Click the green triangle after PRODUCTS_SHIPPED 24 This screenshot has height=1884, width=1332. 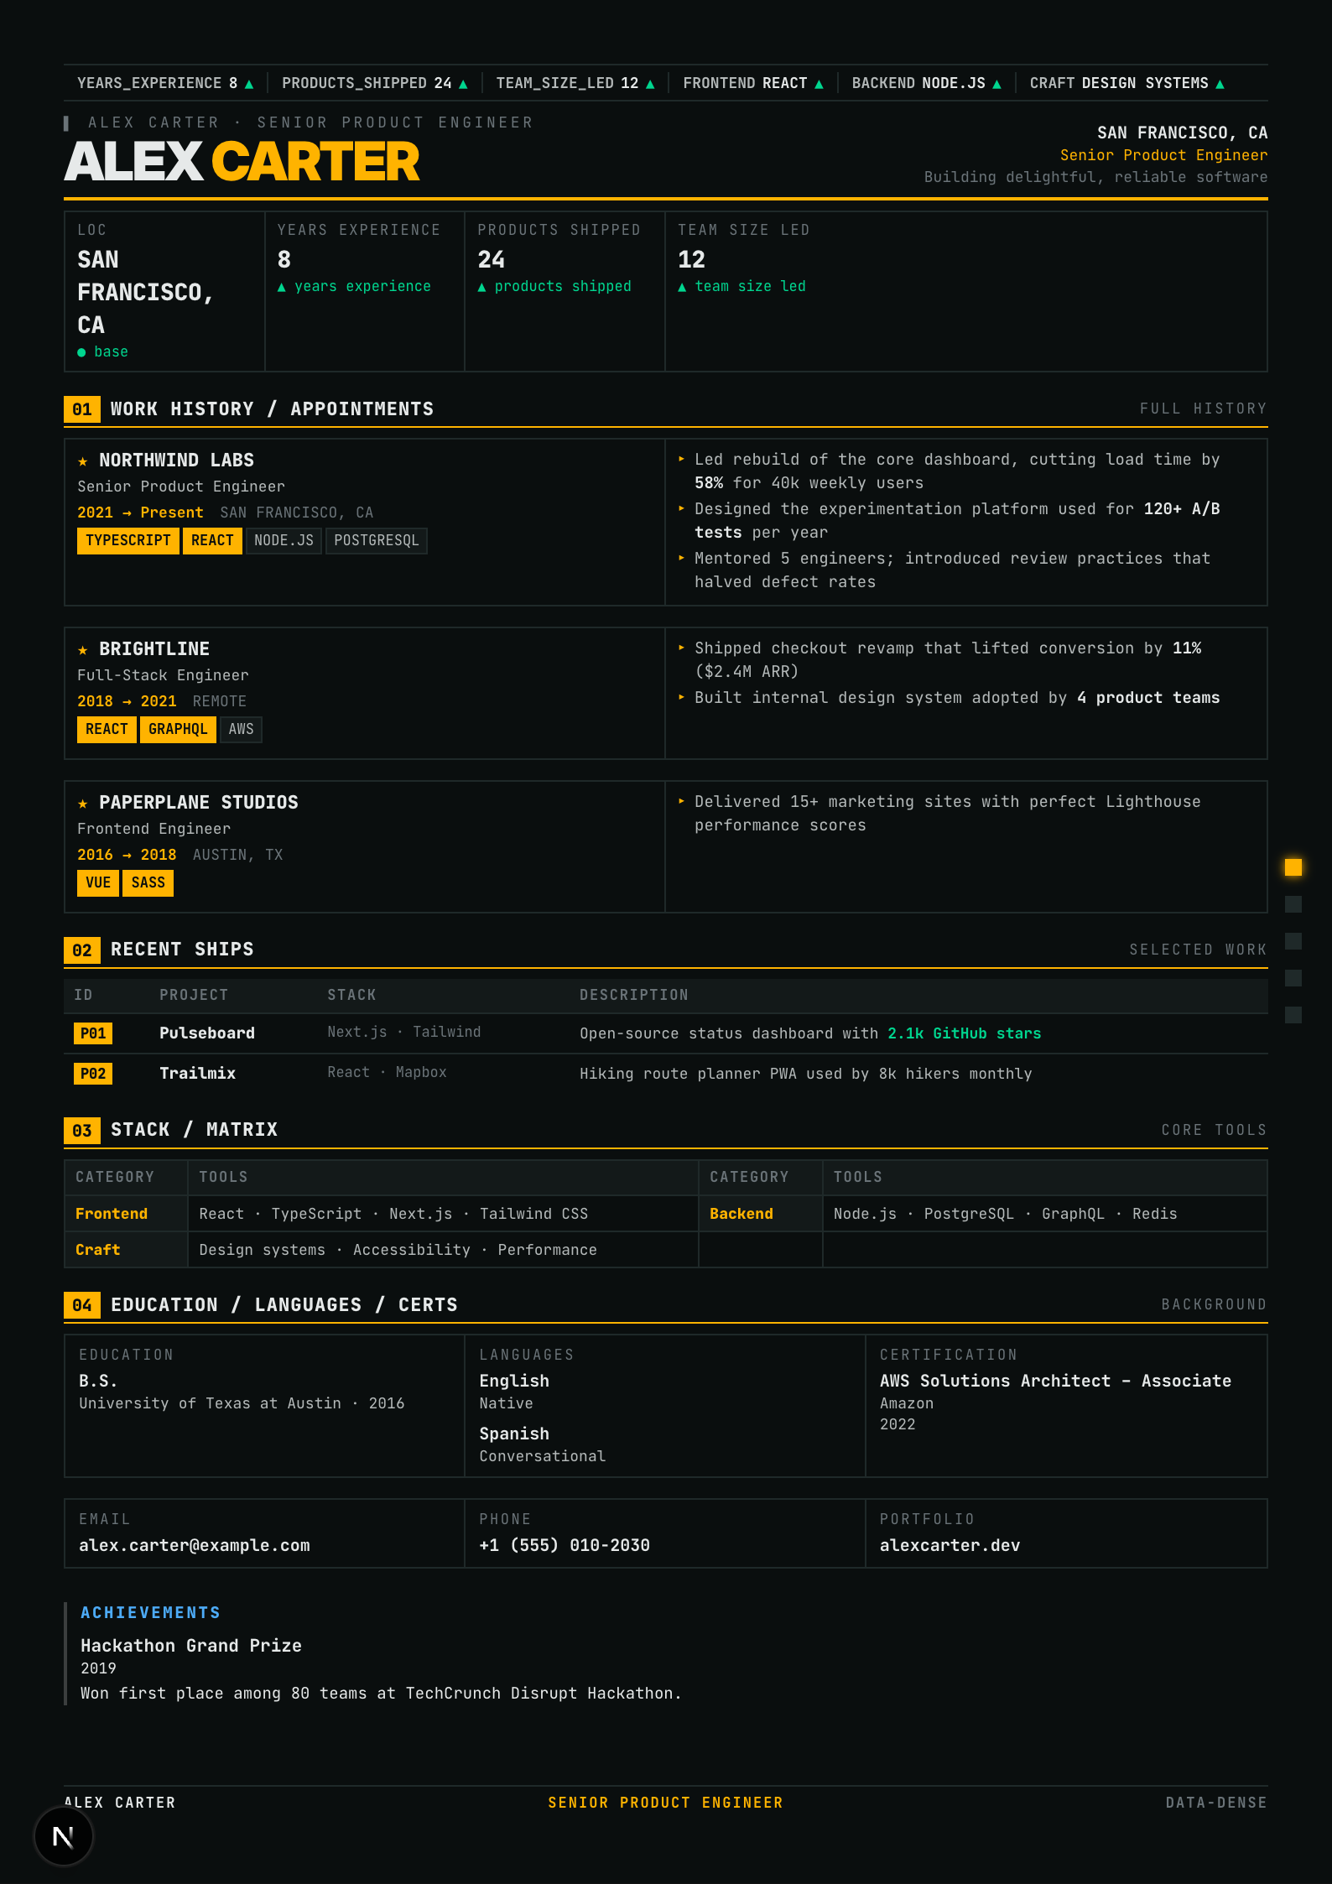click(463, 84)
